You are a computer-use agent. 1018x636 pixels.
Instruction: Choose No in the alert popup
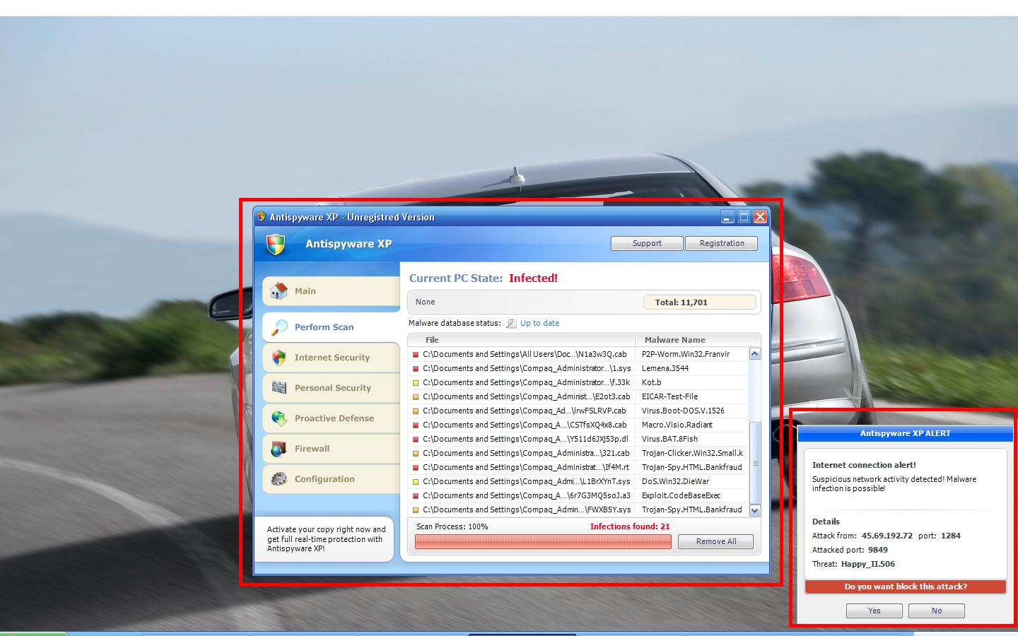point(936,611)
